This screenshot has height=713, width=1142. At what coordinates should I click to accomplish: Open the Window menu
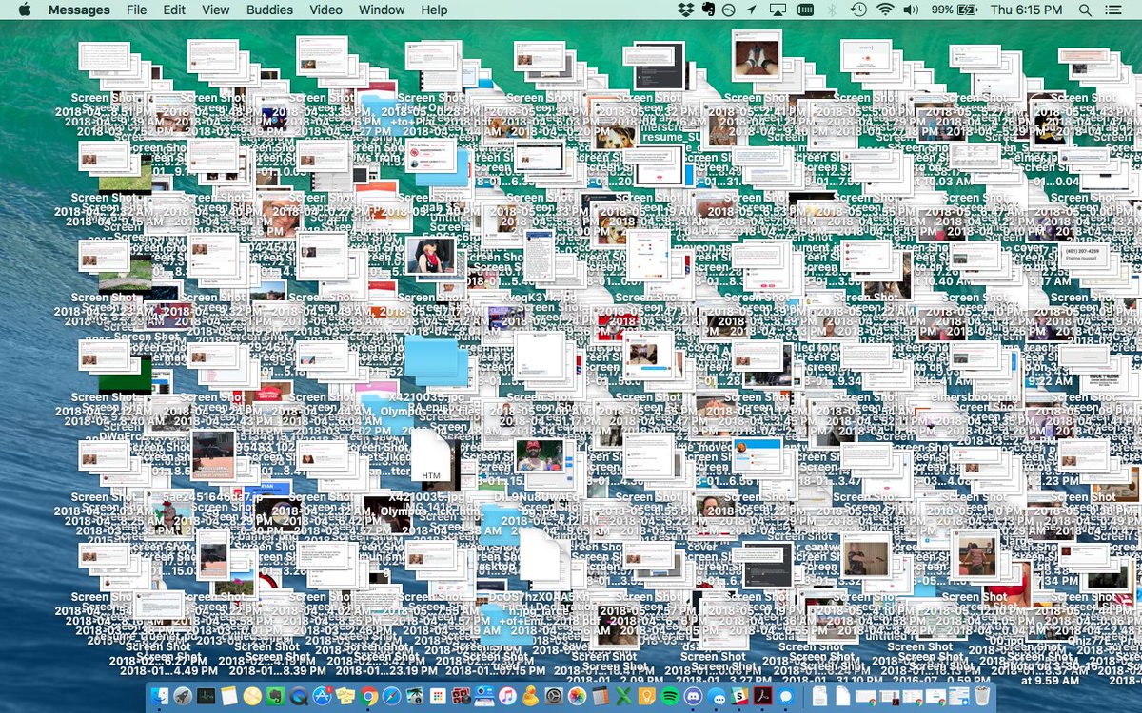[382, 10]
